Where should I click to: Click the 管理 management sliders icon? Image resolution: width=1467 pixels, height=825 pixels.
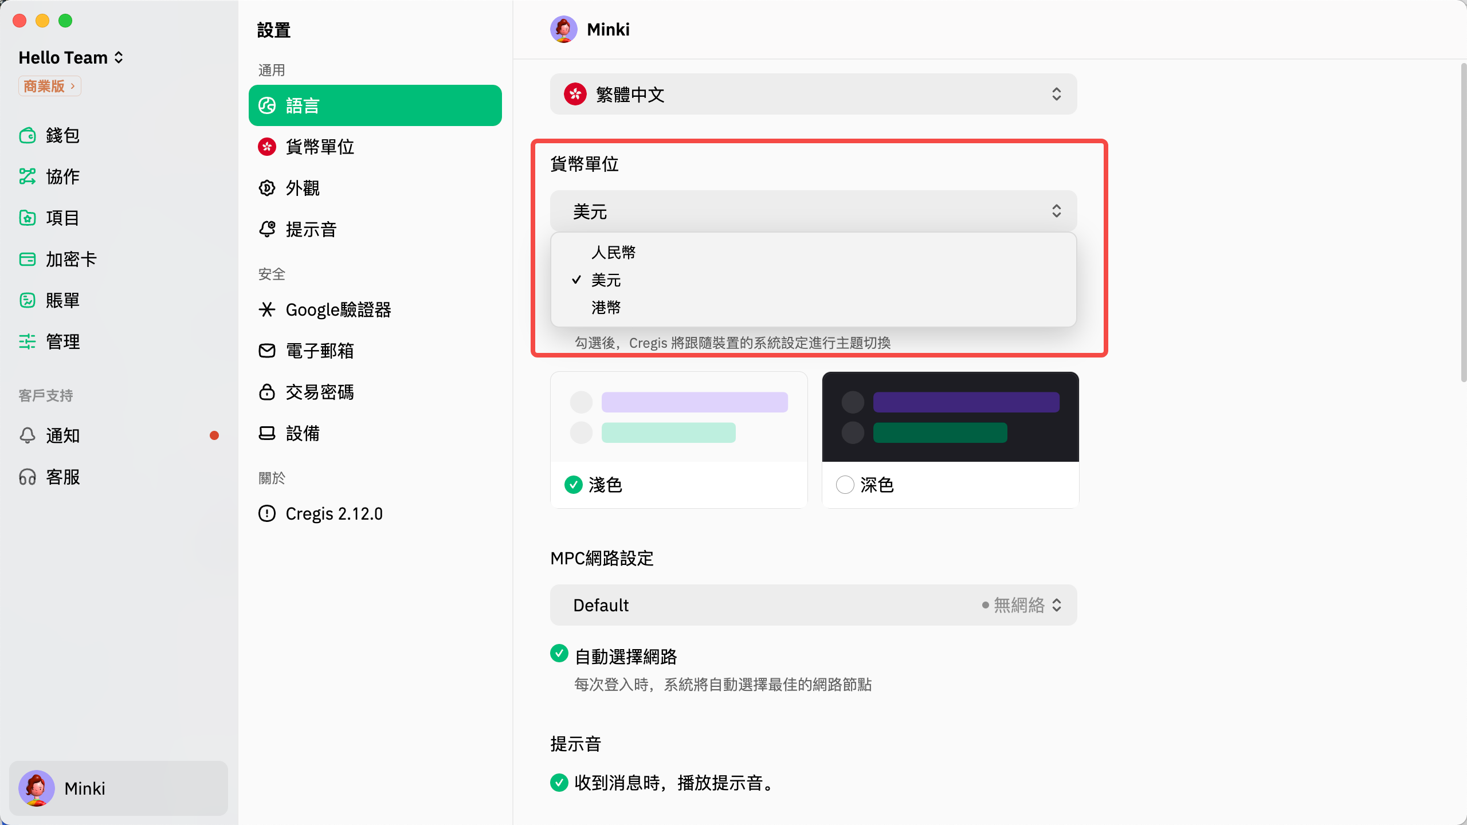[27, 341]
